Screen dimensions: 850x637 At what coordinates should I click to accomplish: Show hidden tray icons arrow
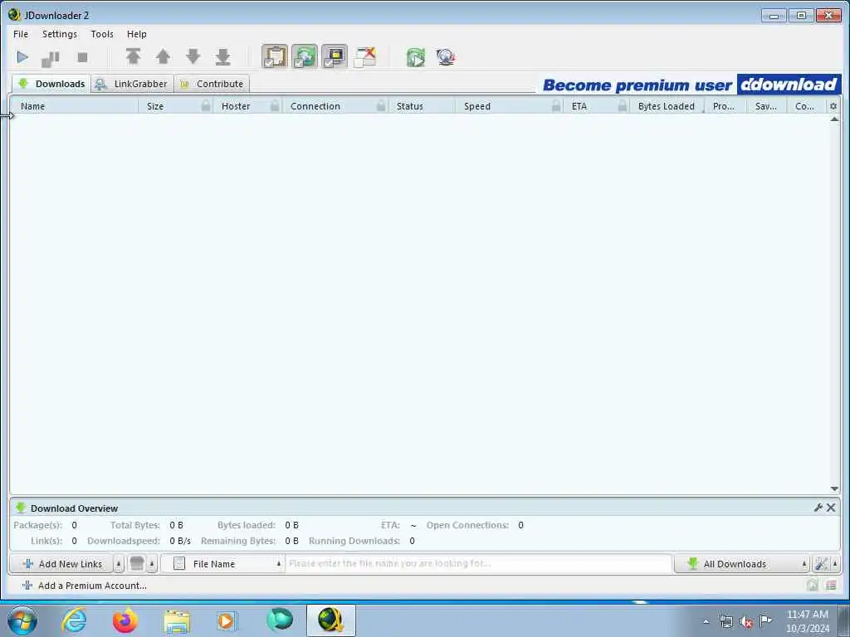pos(706,622)
